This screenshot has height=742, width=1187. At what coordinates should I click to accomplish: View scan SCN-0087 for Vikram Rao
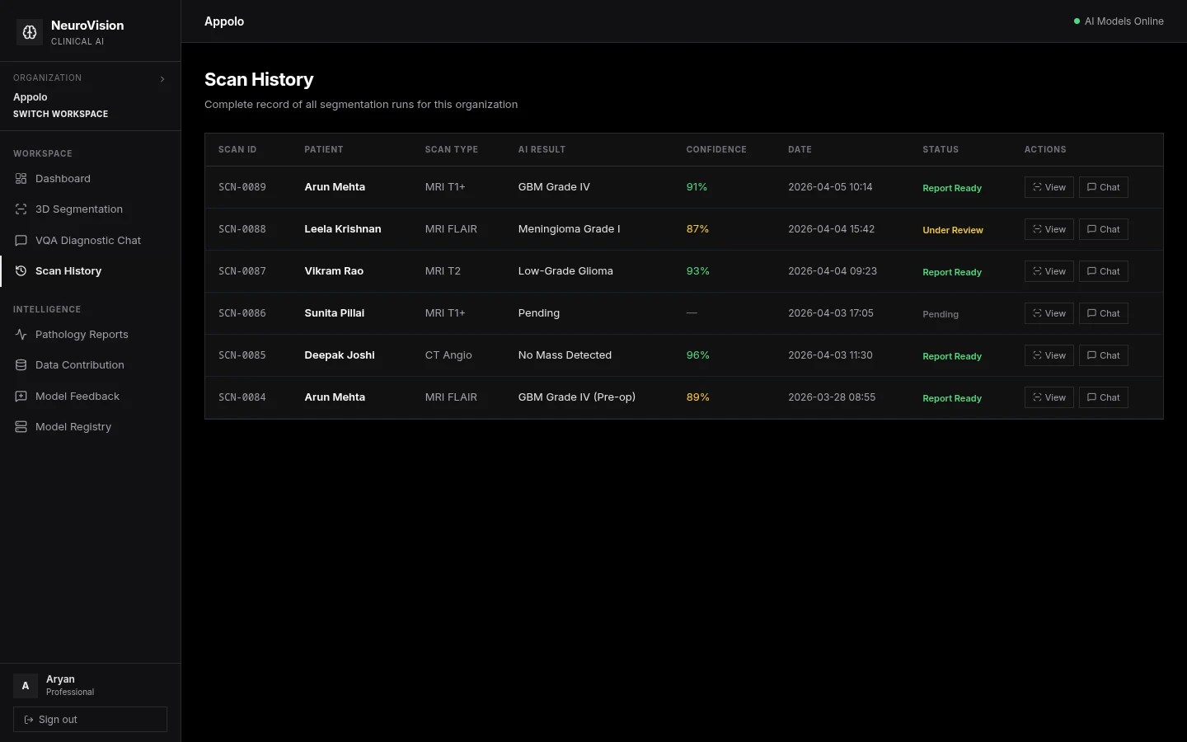1049,271
